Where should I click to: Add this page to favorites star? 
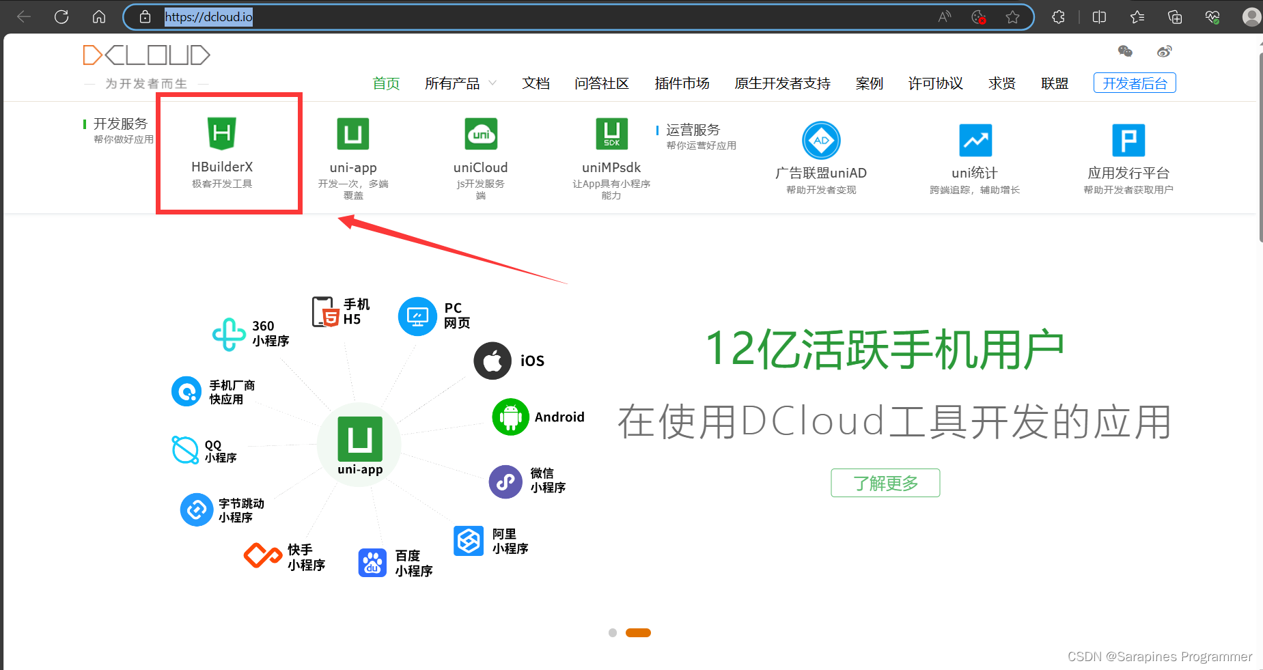point(1012,17)
